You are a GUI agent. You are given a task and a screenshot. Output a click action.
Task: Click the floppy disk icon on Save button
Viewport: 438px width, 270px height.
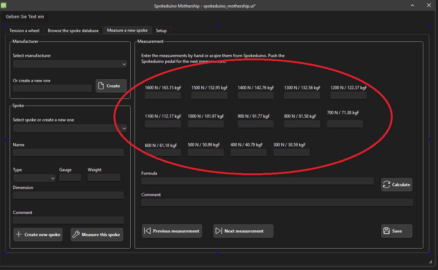pyautogui.click(x=386, y=231)
